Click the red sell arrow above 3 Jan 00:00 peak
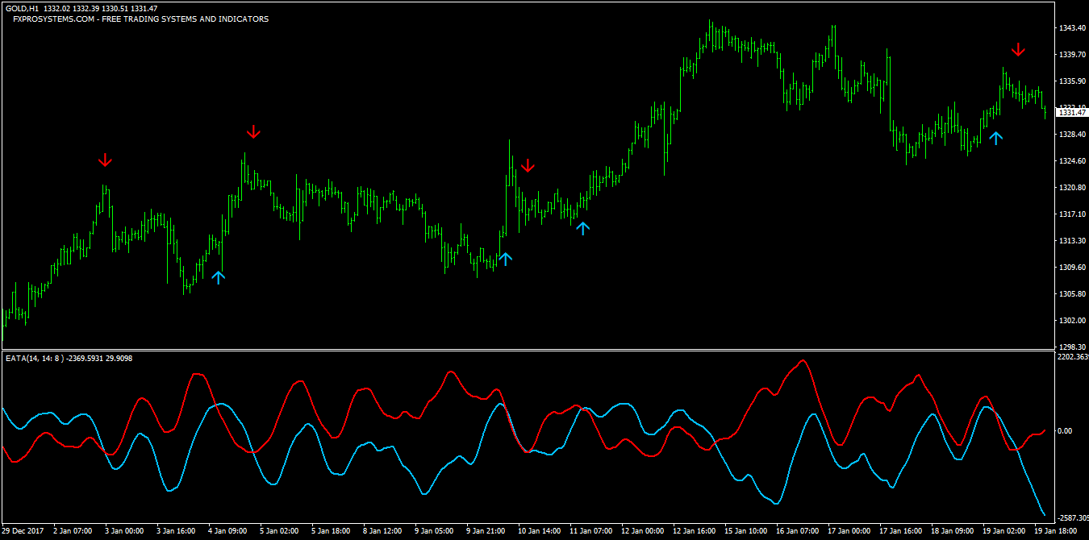Image resolution: width=1089 pixels, height=540 pixels. [x=104, y=160]
